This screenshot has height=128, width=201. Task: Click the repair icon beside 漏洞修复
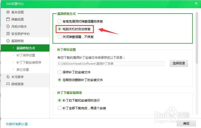click(x=8, y=41)
